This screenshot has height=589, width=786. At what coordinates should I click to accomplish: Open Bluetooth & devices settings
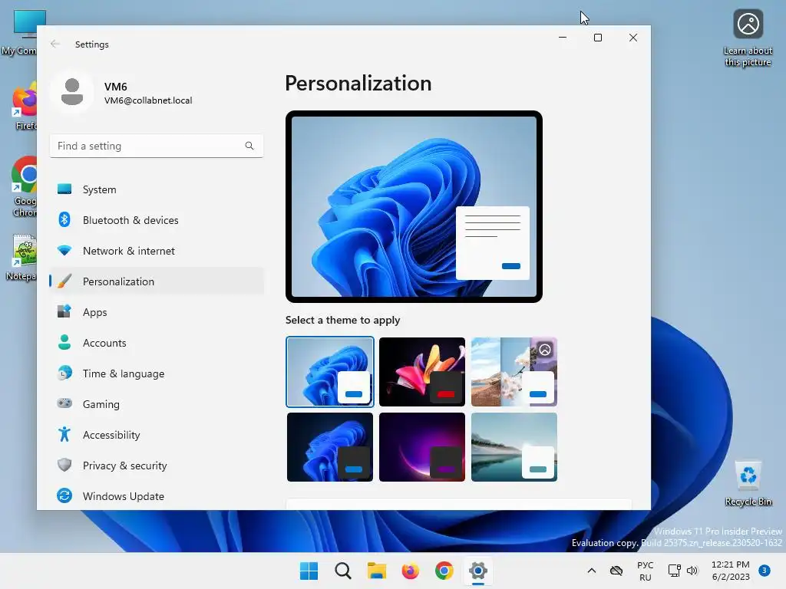coord(157,220)
